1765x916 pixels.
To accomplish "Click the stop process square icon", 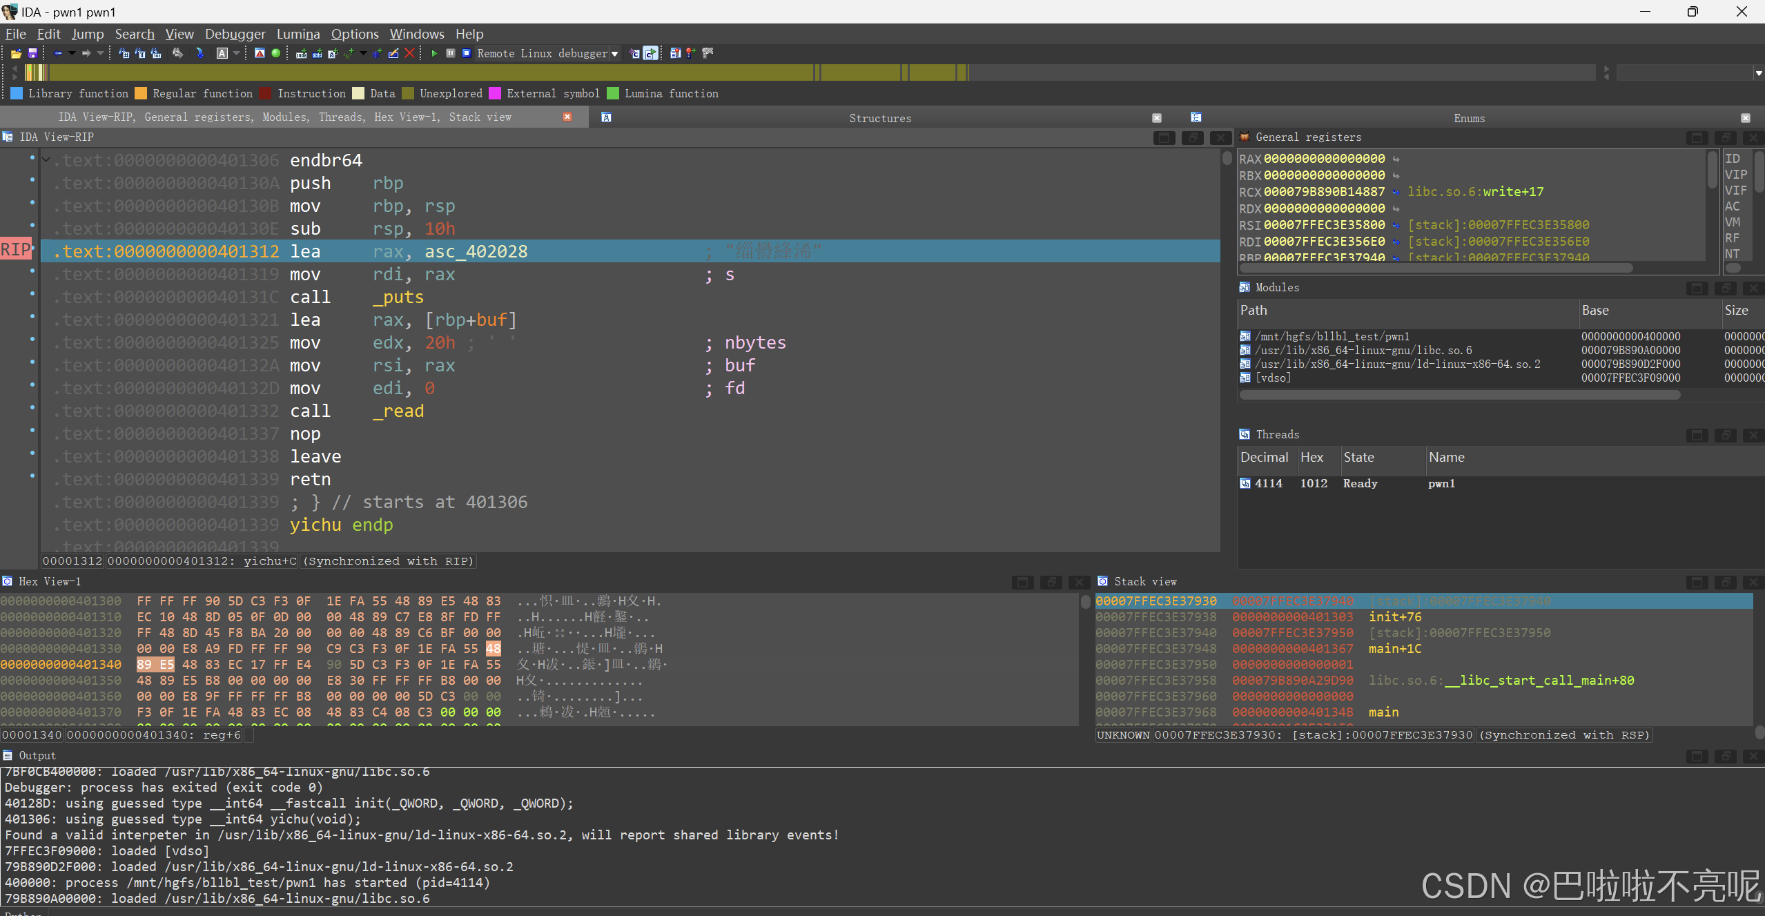I will click(467, 53).
